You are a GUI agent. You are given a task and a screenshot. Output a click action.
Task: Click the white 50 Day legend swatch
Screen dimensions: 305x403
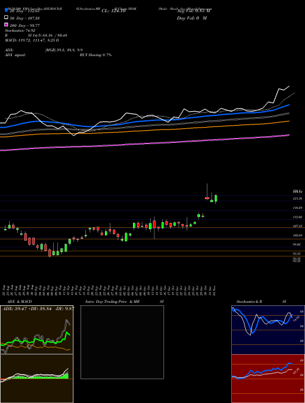(6, 18)
